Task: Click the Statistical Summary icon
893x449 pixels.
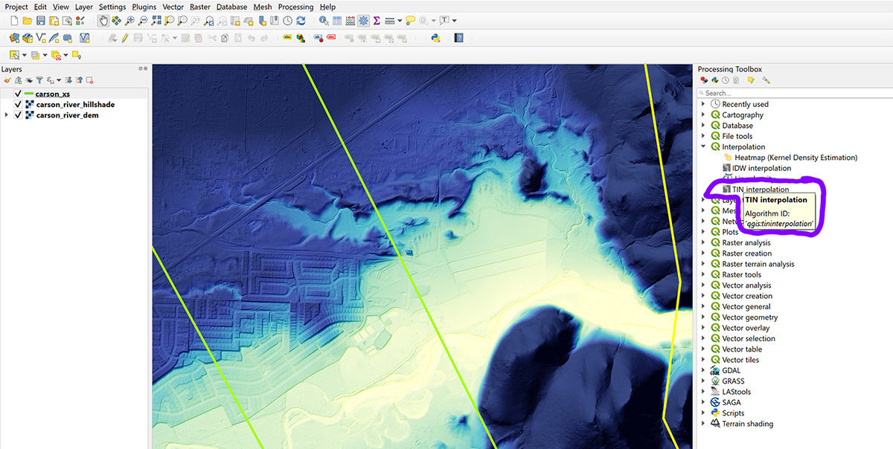Action: [377, 20]
